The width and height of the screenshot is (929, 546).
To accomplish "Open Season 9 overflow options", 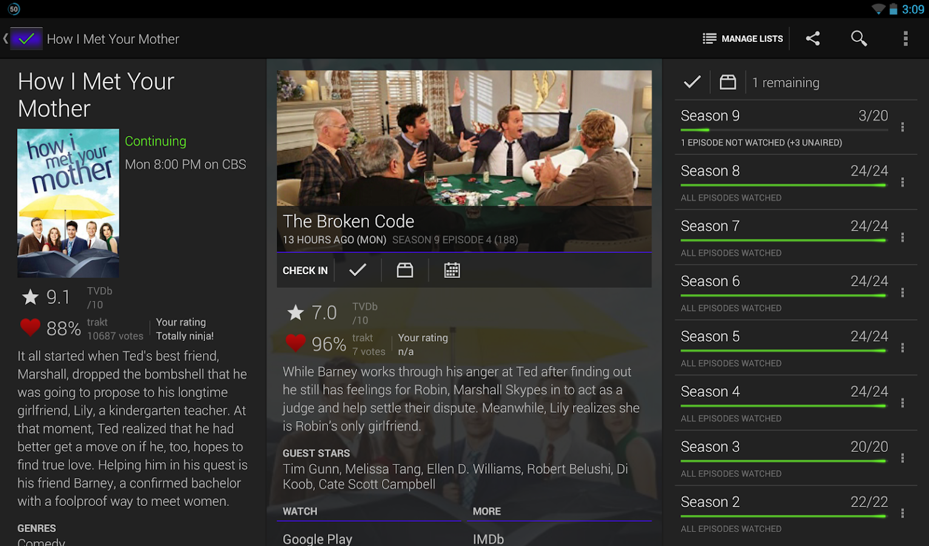I will point(902,127).
